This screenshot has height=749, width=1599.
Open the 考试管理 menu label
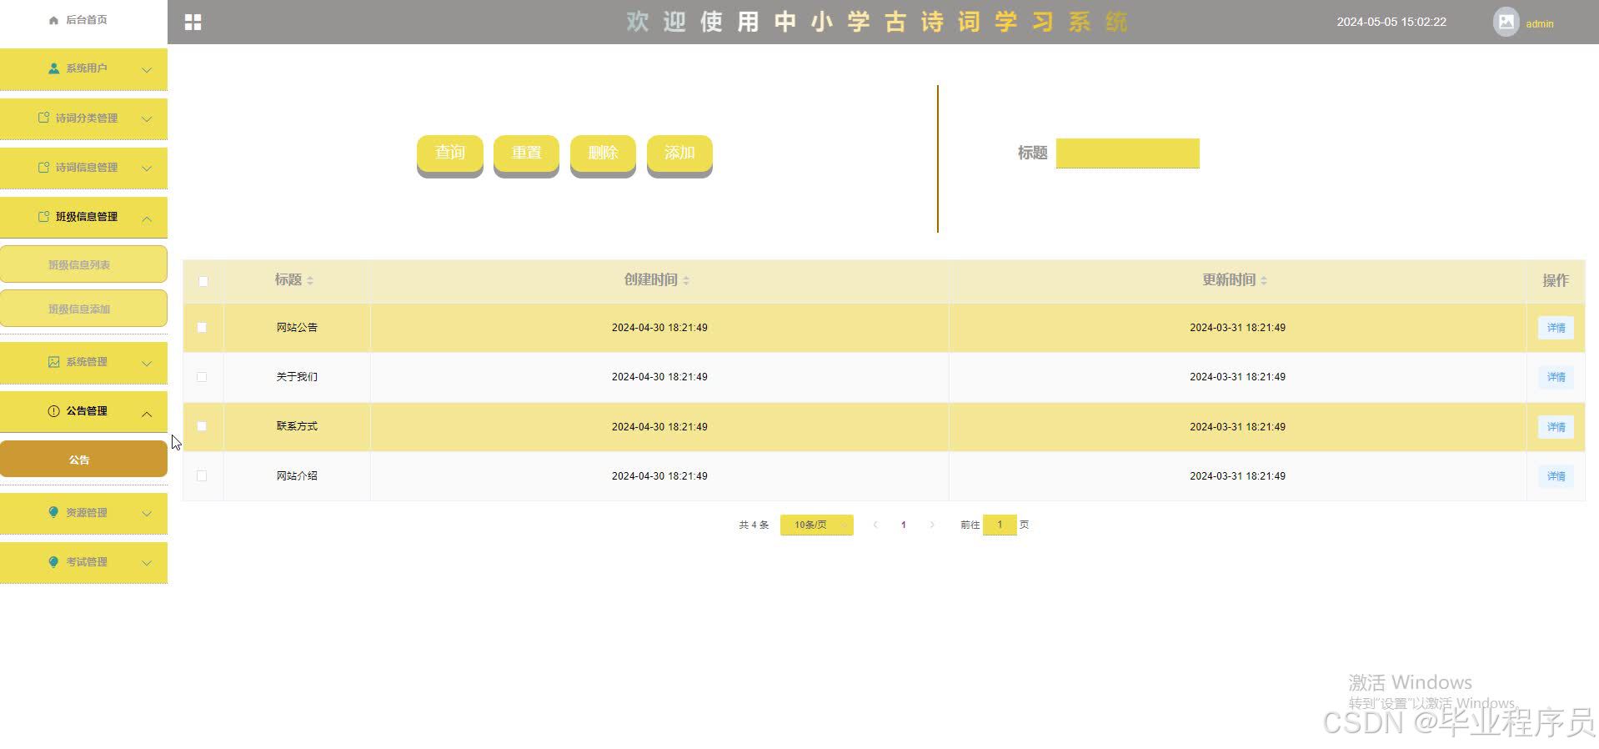(x=87, y=562)
